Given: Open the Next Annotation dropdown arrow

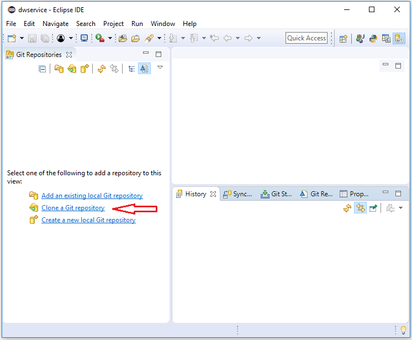Looking at the screenshot, I should coord(183,38).
